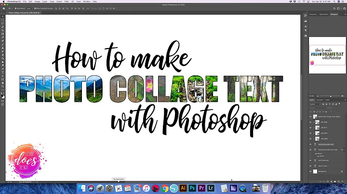This screenshot has height=194, width=347.
Task: Toggle the Effects visibility eye
Action: coord(316,154)
